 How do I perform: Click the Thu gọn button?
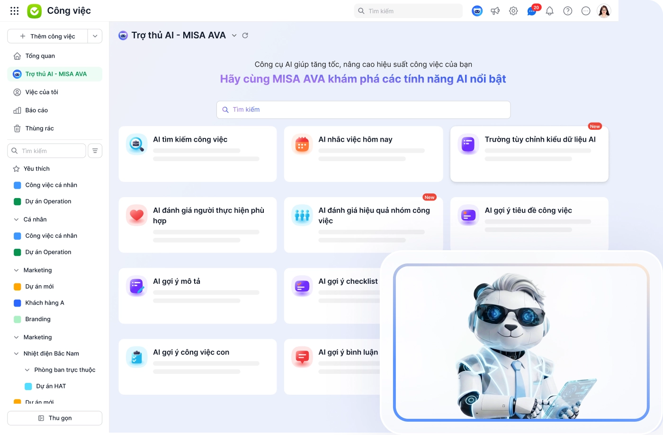[55, 418]
